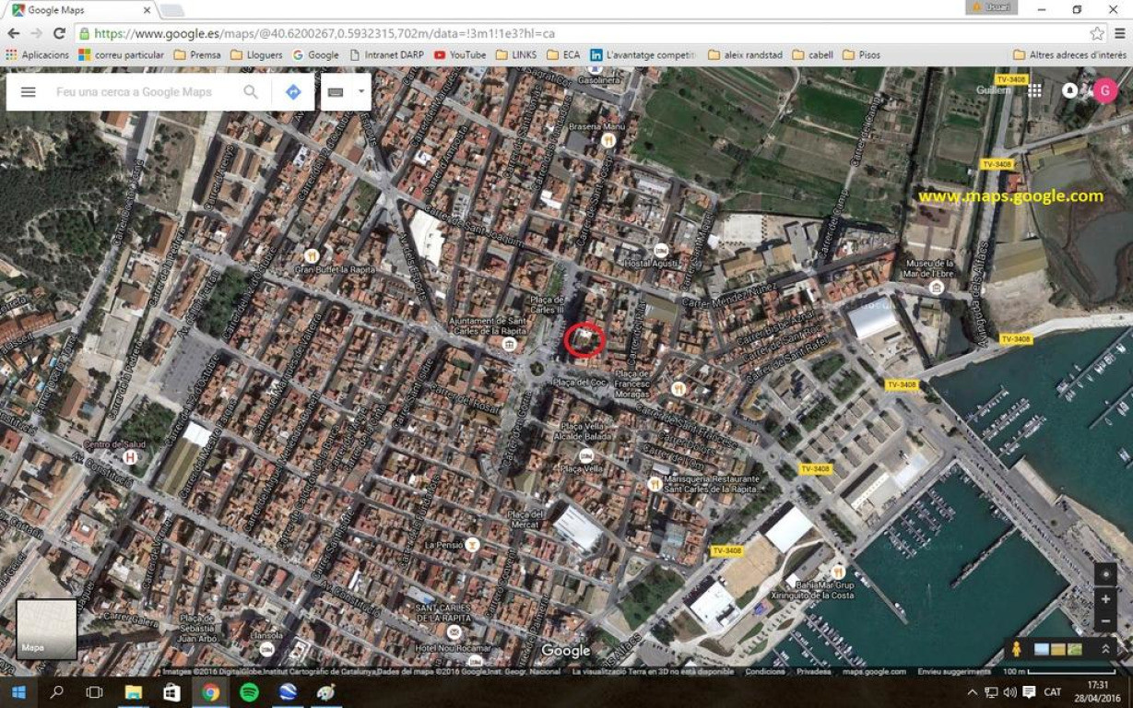Select the Marisqueria Restaurante marker

654,483
